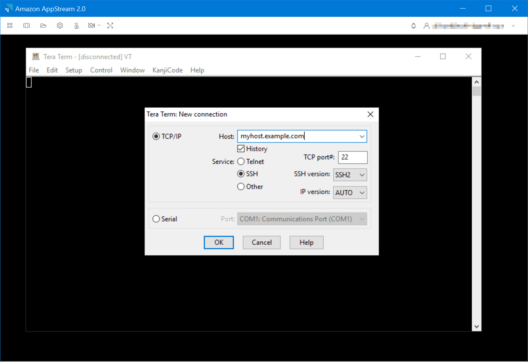Click the disabled COM1 Port dropdown

[302, 219]
